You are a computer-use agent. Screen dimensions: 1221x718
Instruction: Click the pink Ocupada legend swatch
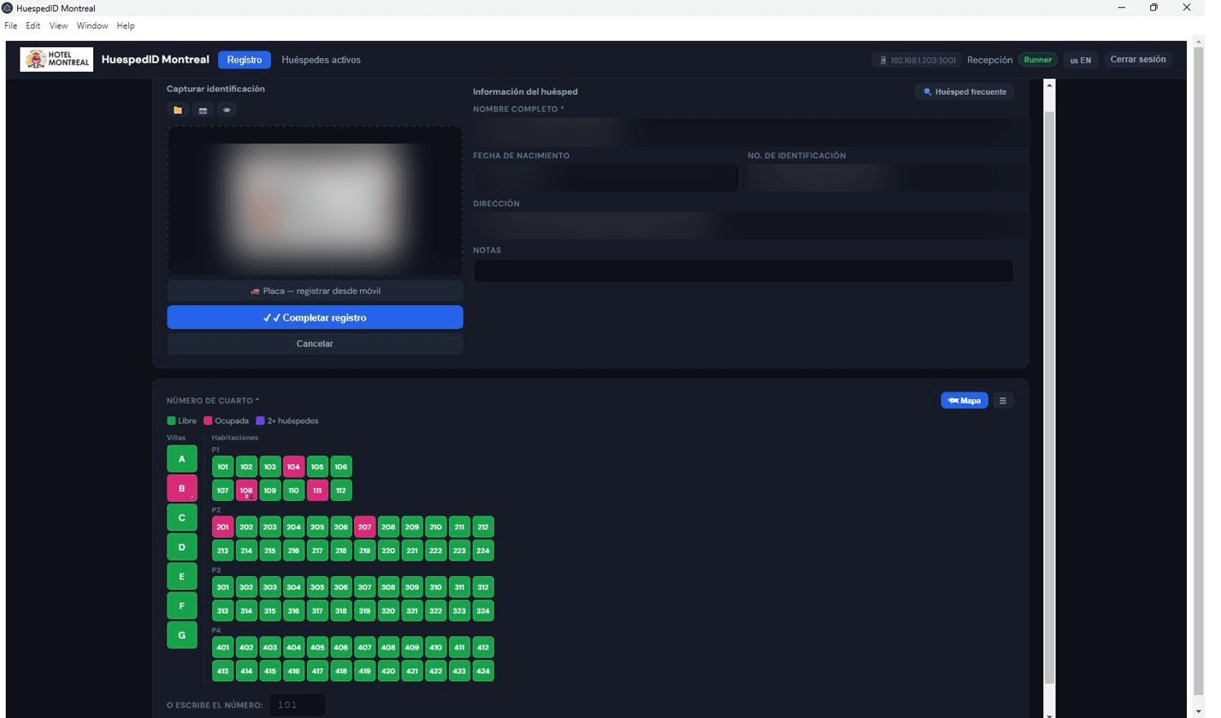point(208,421)
